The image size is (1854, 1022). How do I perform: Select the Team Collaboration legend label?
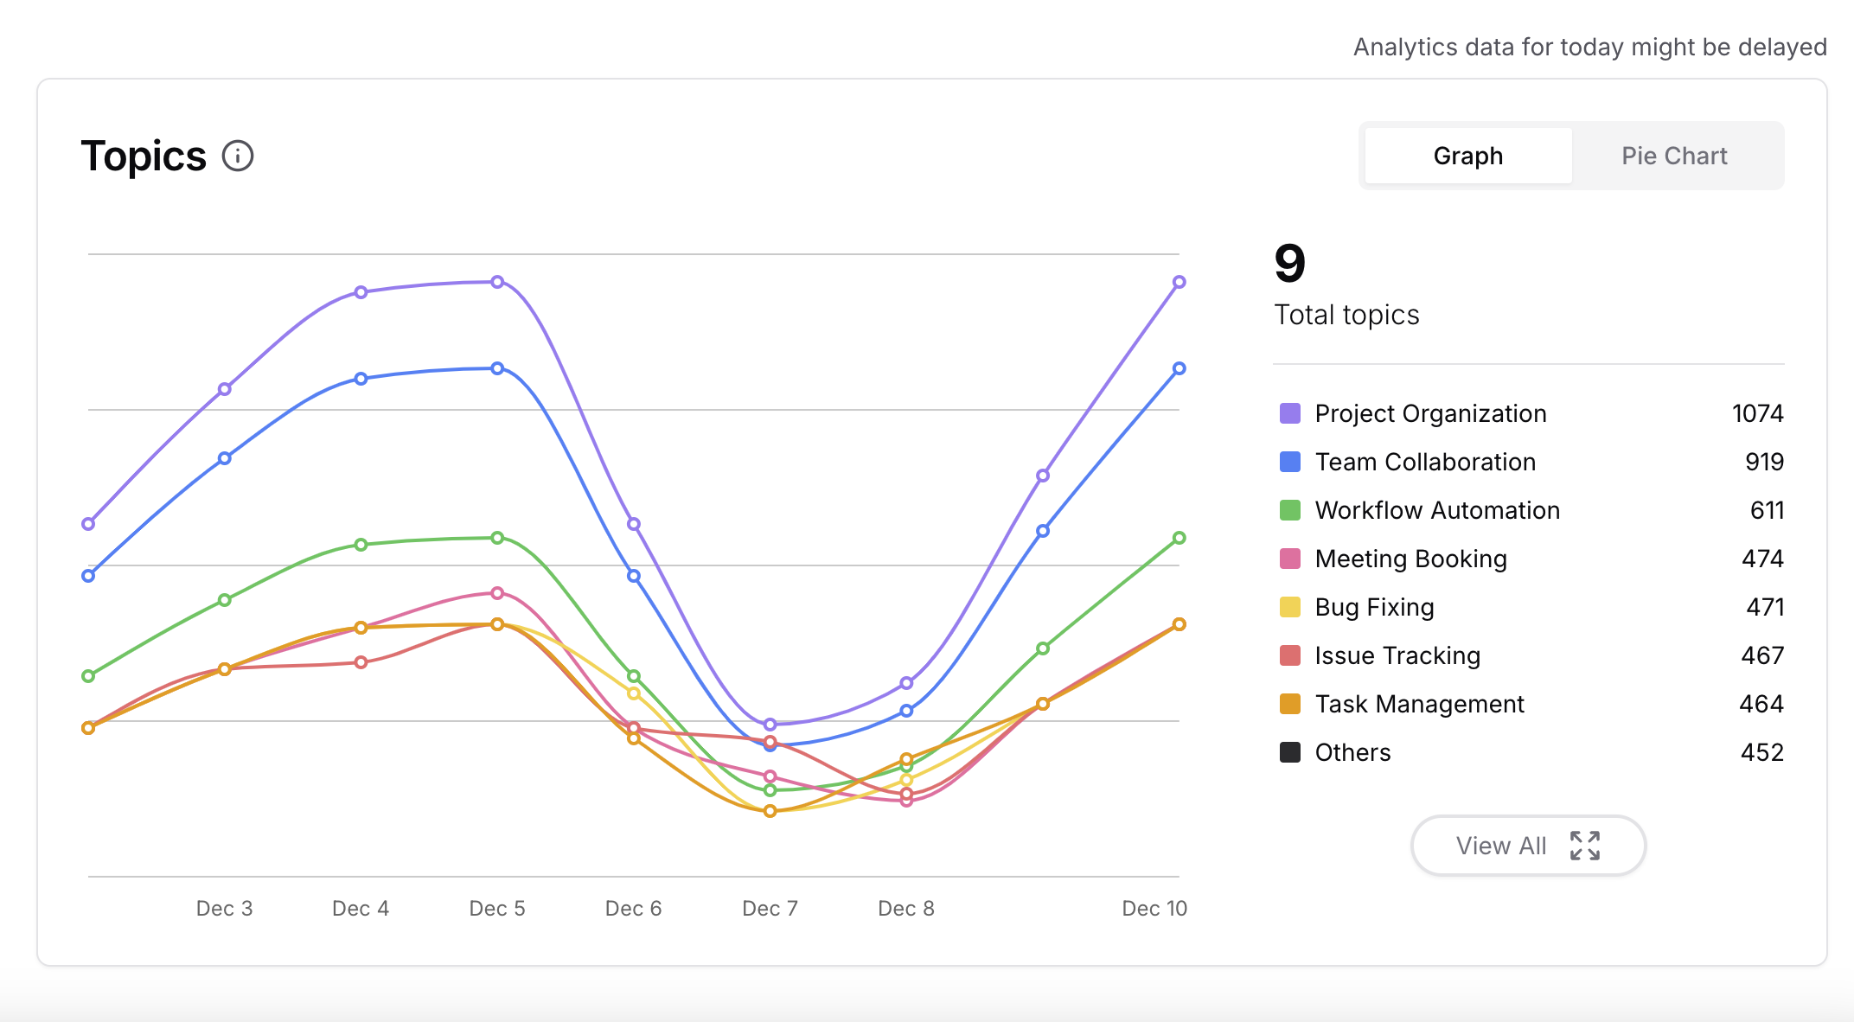coord(1425,462)
